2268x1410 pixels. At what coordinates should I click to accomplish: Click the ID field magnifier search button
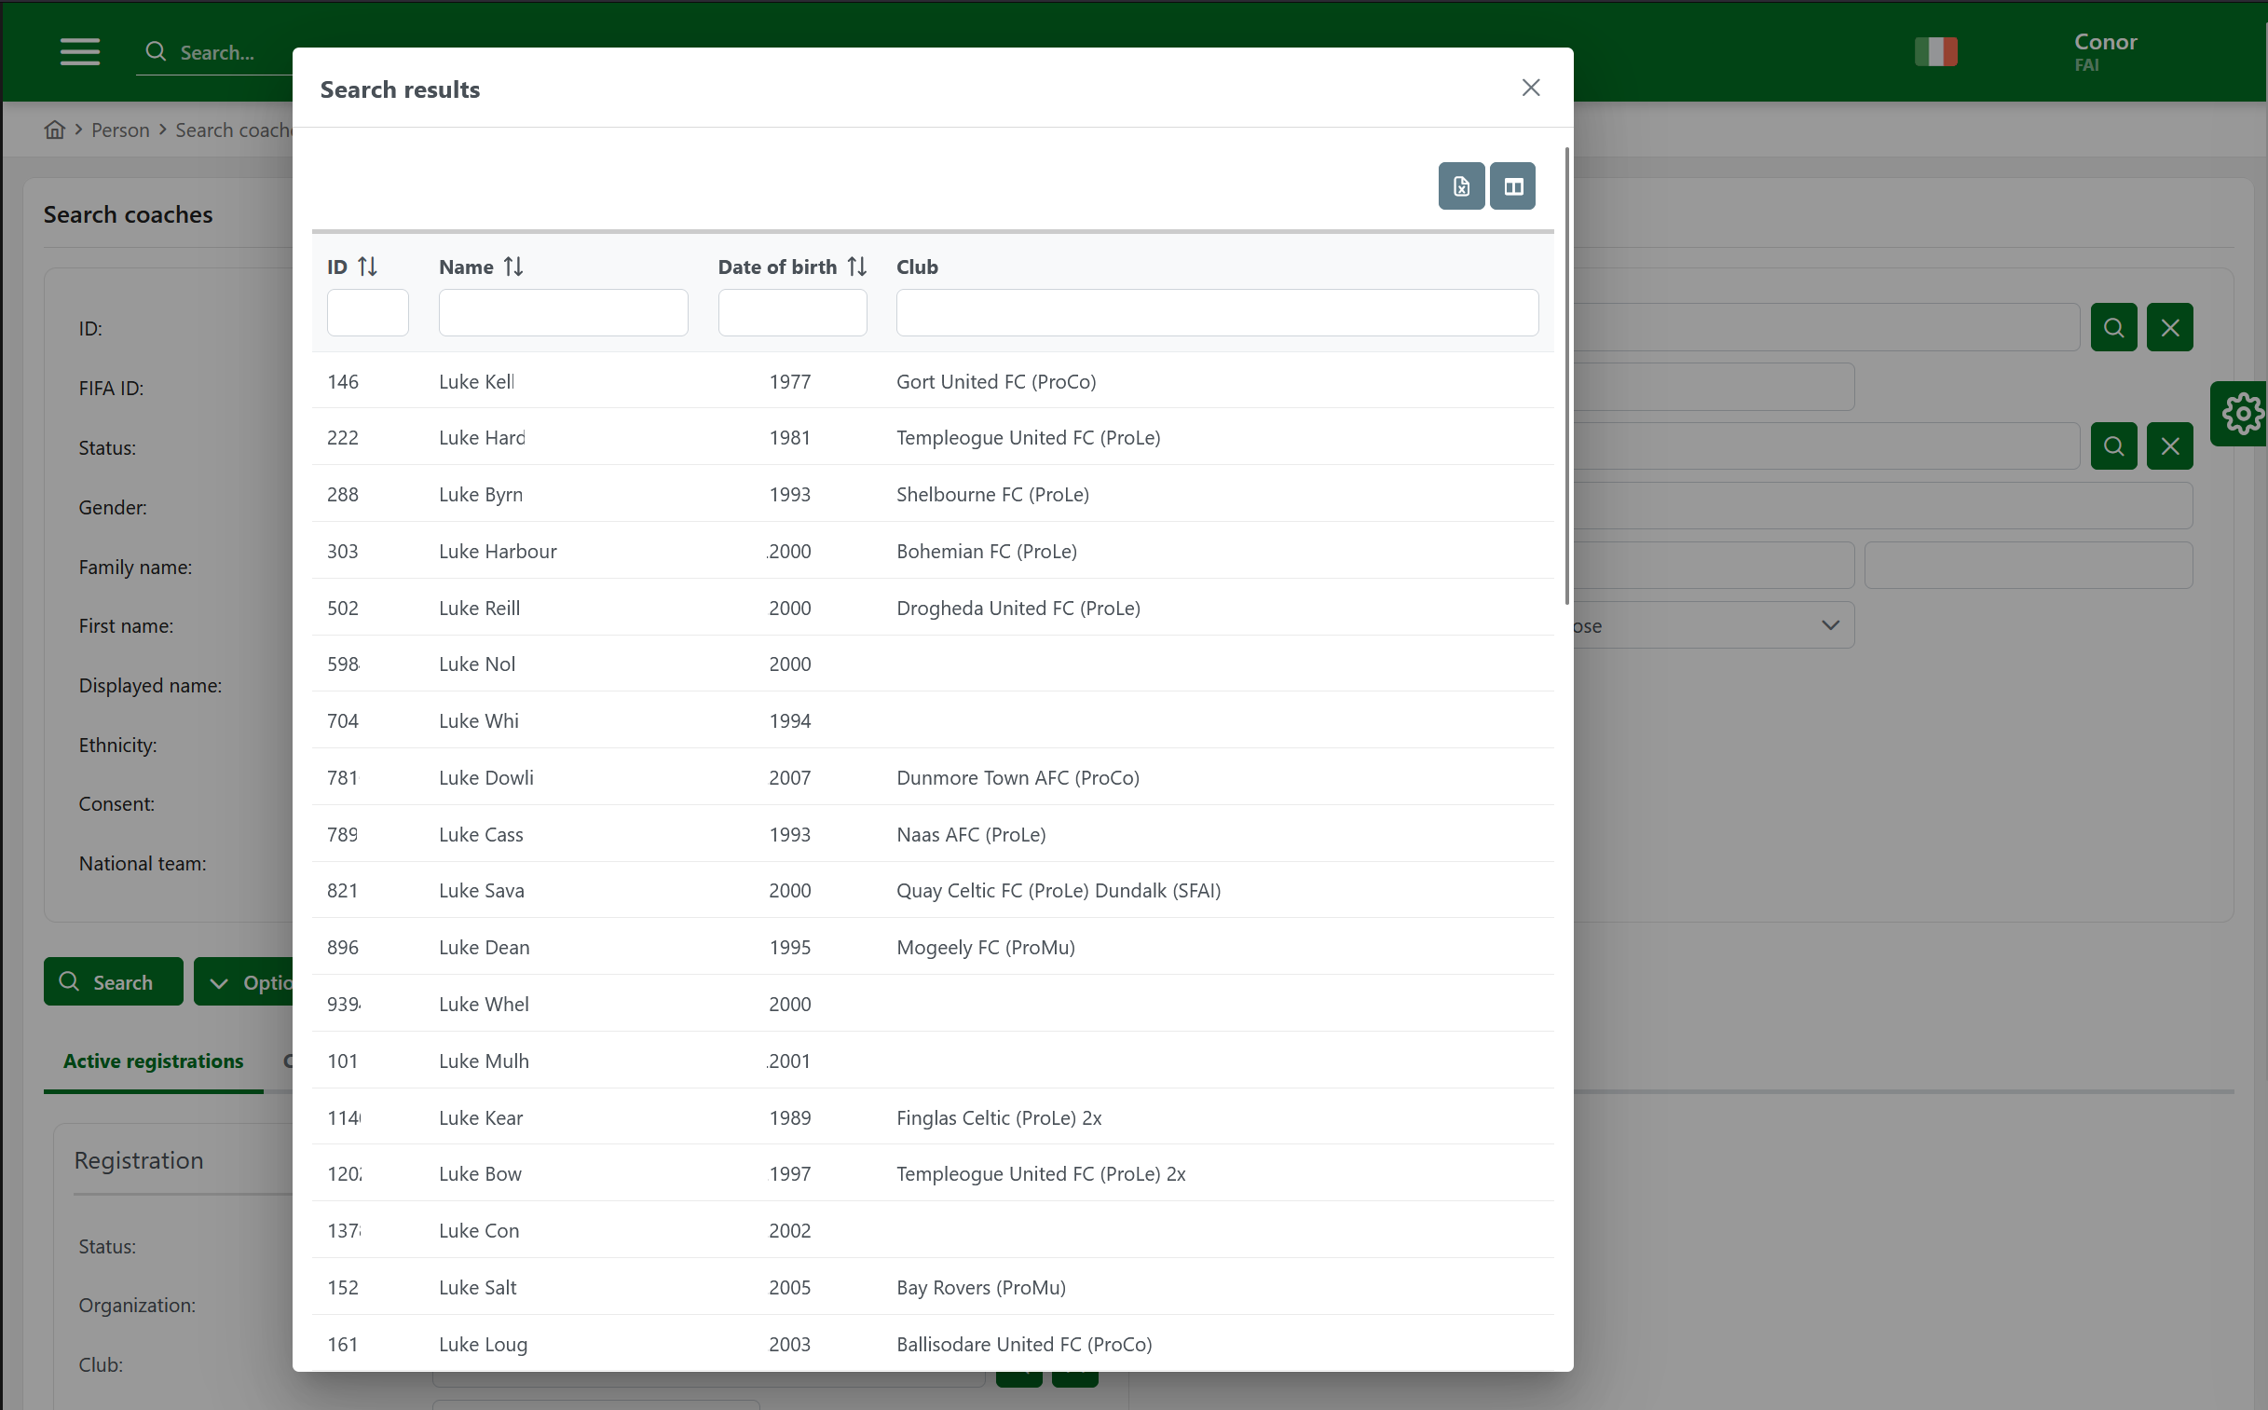click(2112, 327)
